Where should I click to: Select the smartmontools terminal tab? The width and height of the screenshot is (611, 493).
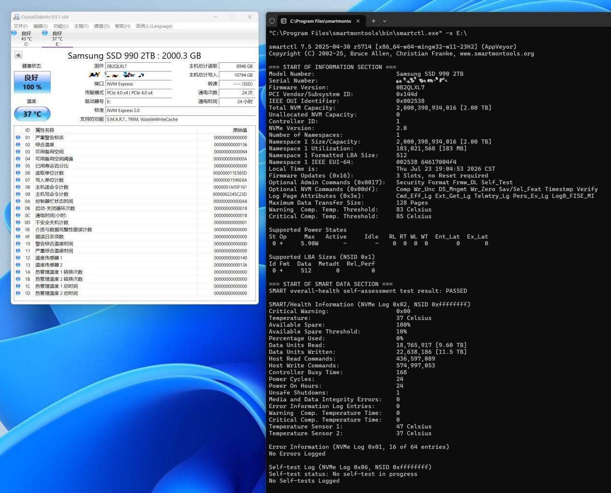(320, 21)
